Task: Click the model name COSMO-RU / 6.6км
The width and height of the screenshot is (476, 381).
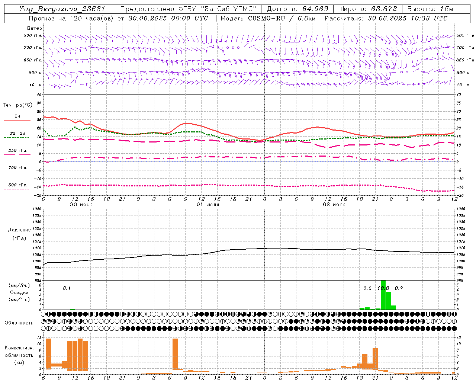Action: pyautogui.click(x=282, y=18)
